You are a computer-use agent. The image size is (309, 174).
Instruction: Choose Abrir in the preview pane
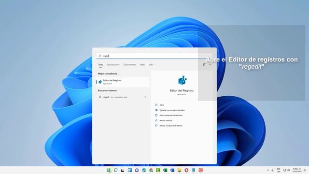(162, 105)
